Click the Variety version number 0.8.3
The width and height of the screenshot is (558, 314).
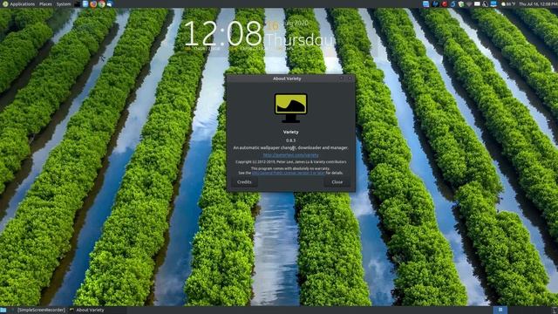click(x=290, y=140)
